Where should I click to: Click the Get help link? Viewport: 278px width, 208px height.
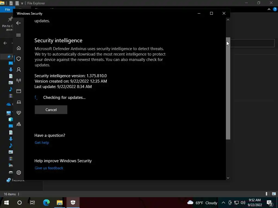pyautogui.click(x=42, y=142)
